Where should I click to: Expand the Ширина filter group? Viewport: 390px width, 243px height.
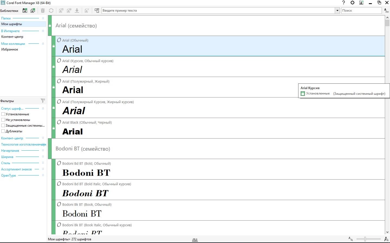point(43,157)
